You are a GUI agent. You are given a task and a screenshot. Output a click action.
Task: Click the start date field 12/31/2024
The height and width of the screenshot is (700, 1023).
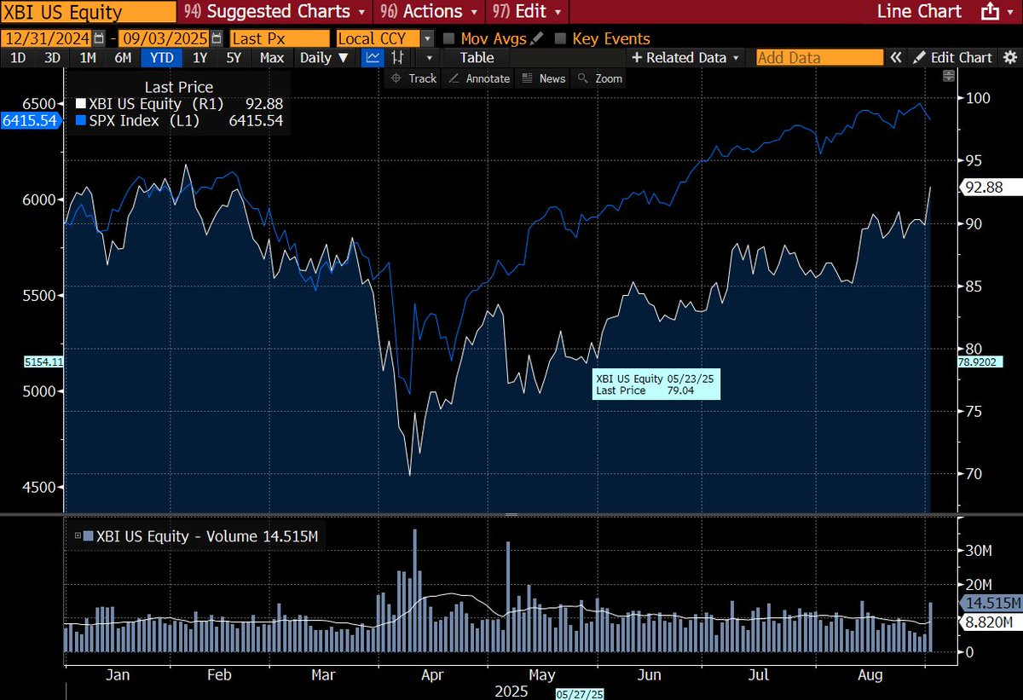[48, 38]
